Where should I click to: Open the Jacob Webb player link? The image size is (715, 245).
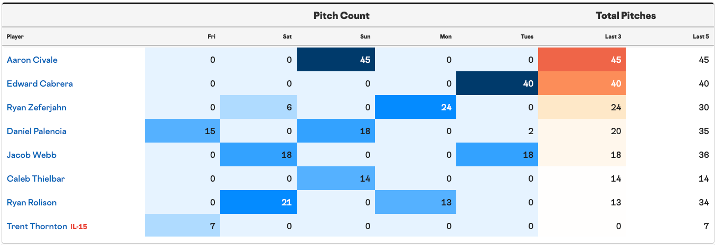pos(32,155)
